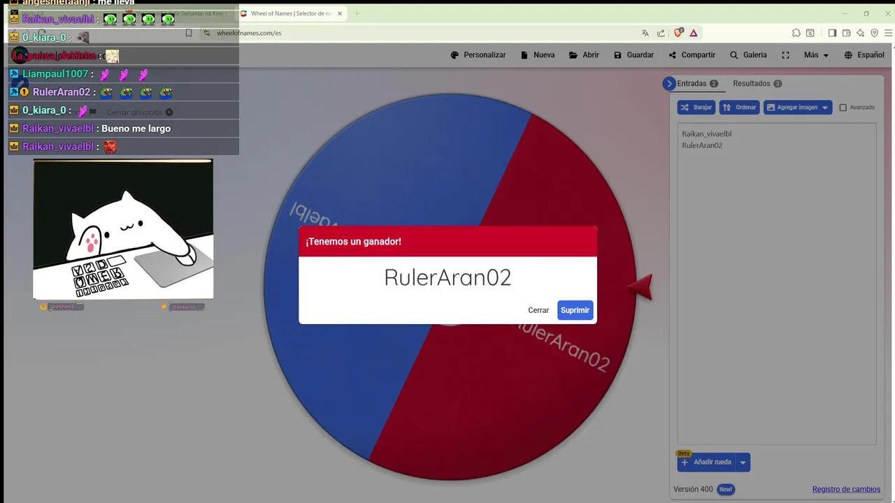This screenshot has height=503, width=895.
Task: Expand the Añadir rueda dropdown arrow
Action: 743,462
